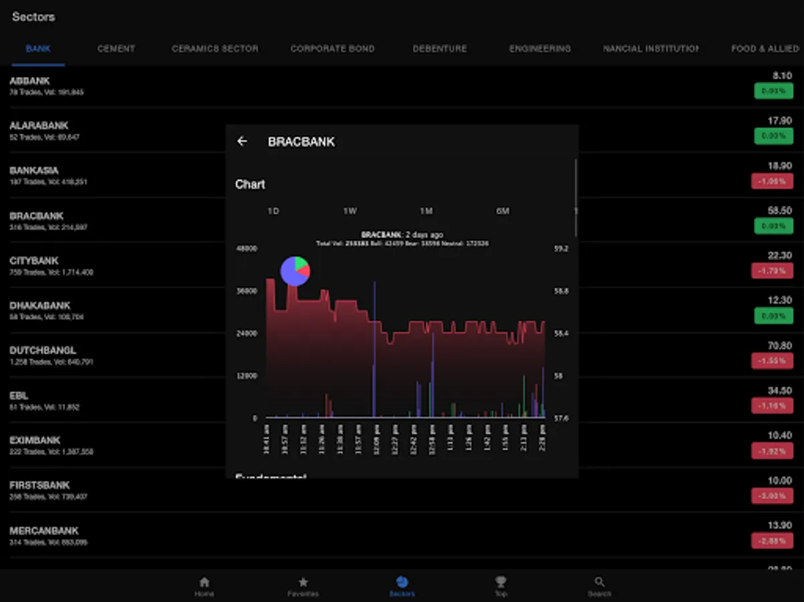Click the Sectors page title

tap(33, 17)
